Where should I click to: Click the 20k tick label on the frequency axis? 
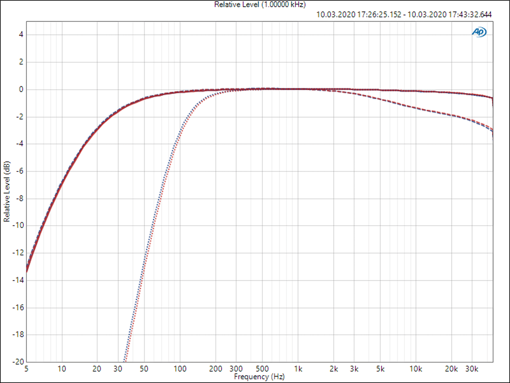(451, 370)
